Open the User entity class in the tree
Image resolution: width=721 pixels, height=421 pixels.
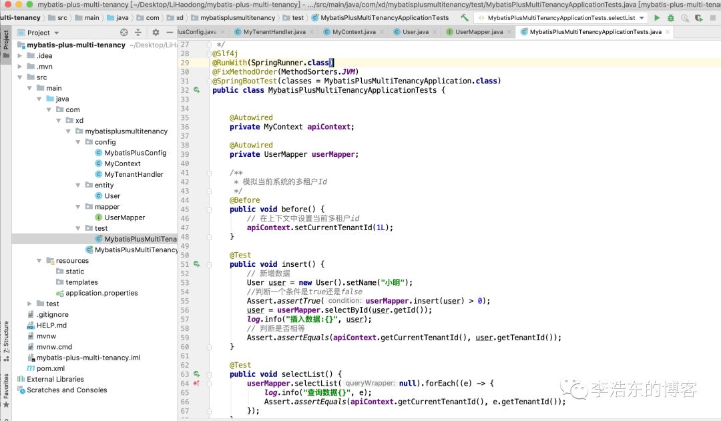(x=111, y=195)
